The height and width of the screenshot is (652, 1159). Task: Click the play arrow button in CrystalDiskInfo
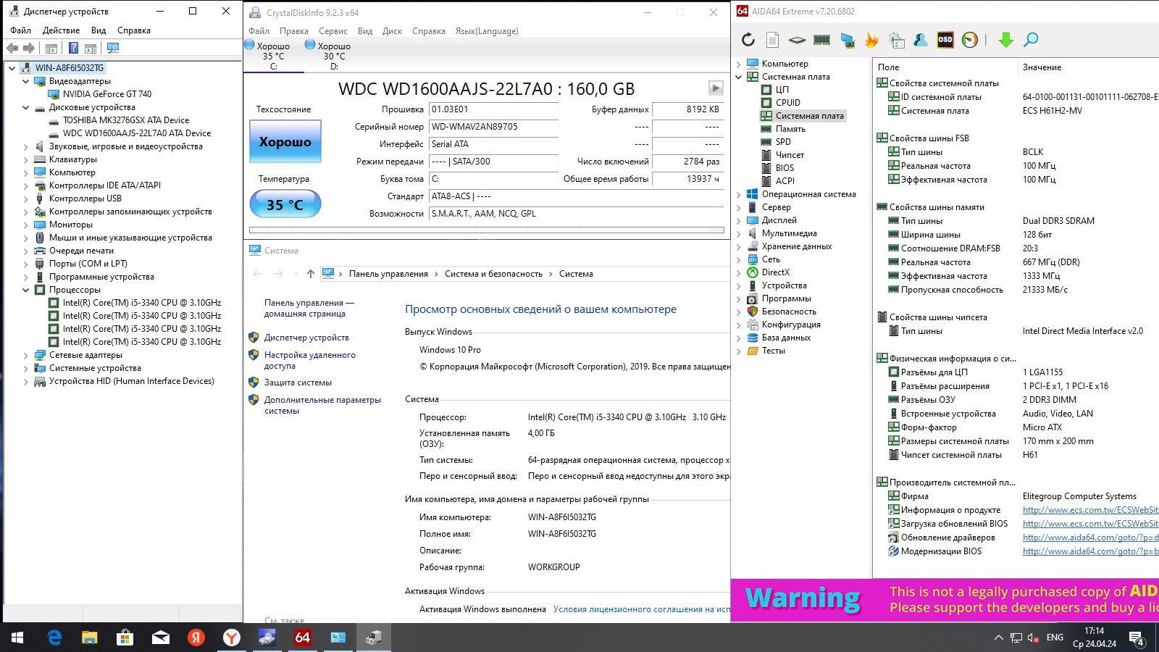click(716, 88)
